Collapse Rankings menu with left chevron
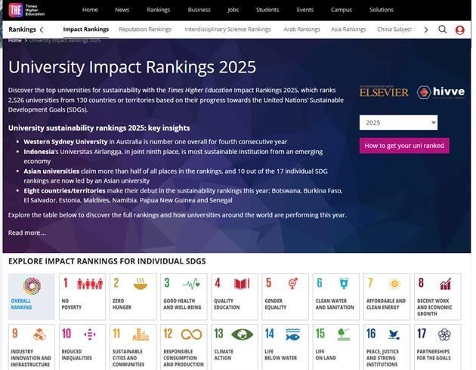Screen dimensions: 476x370 [x=42, y=29]
